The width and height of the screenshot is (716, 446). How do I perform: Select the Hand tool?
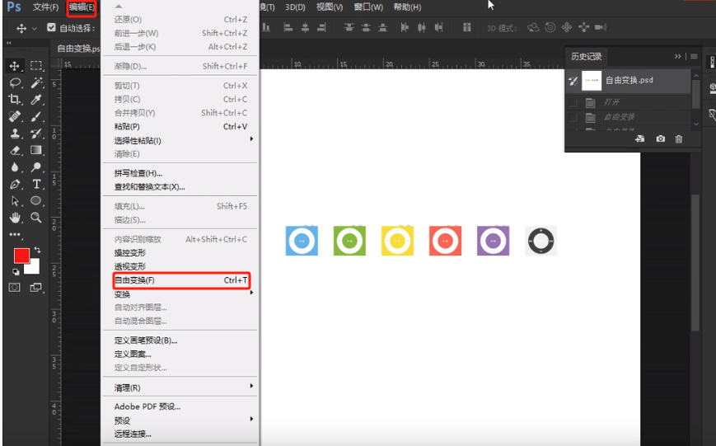point(15,218)
